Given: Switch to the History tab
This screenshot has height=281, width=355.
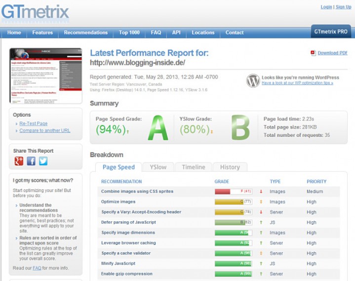Looking at the screenshot, I should click(x=230, y=167).
